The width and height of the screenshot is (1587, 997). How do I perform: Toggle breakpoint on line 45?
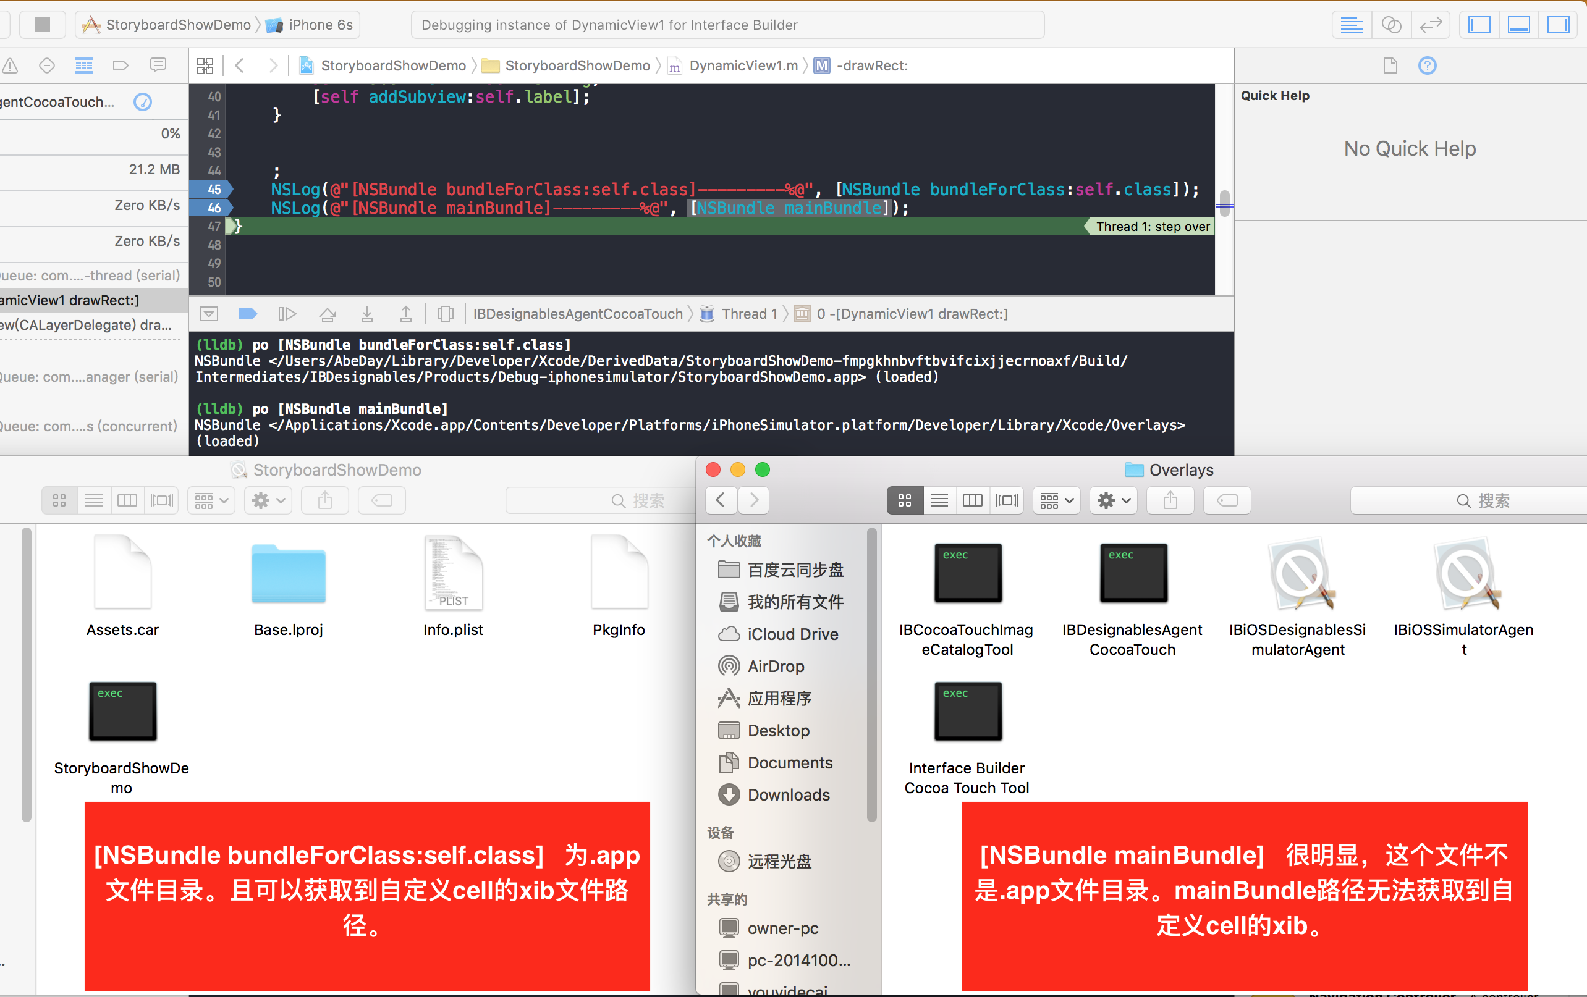click(x=211, y=189)
